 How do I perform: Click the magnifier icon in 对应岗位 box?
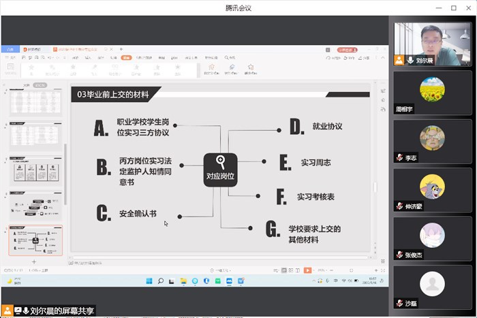click(220, 161)
